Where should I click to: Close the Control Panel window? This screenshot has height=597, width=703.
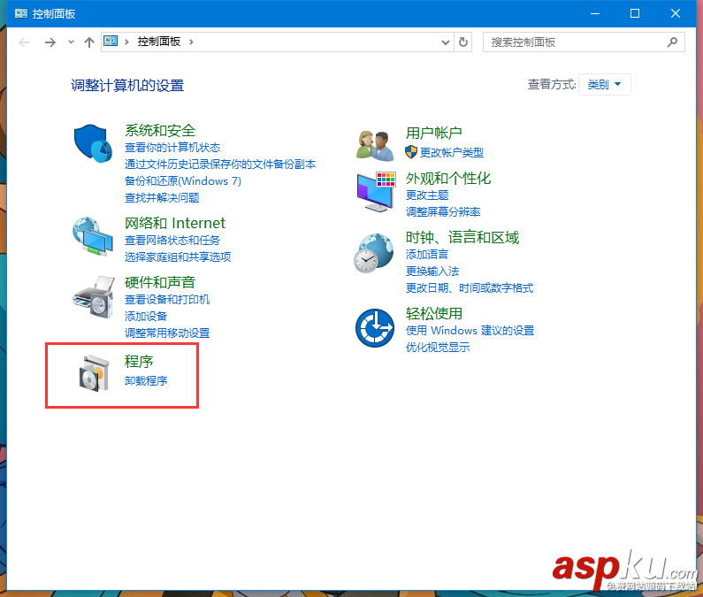point(676,13)
